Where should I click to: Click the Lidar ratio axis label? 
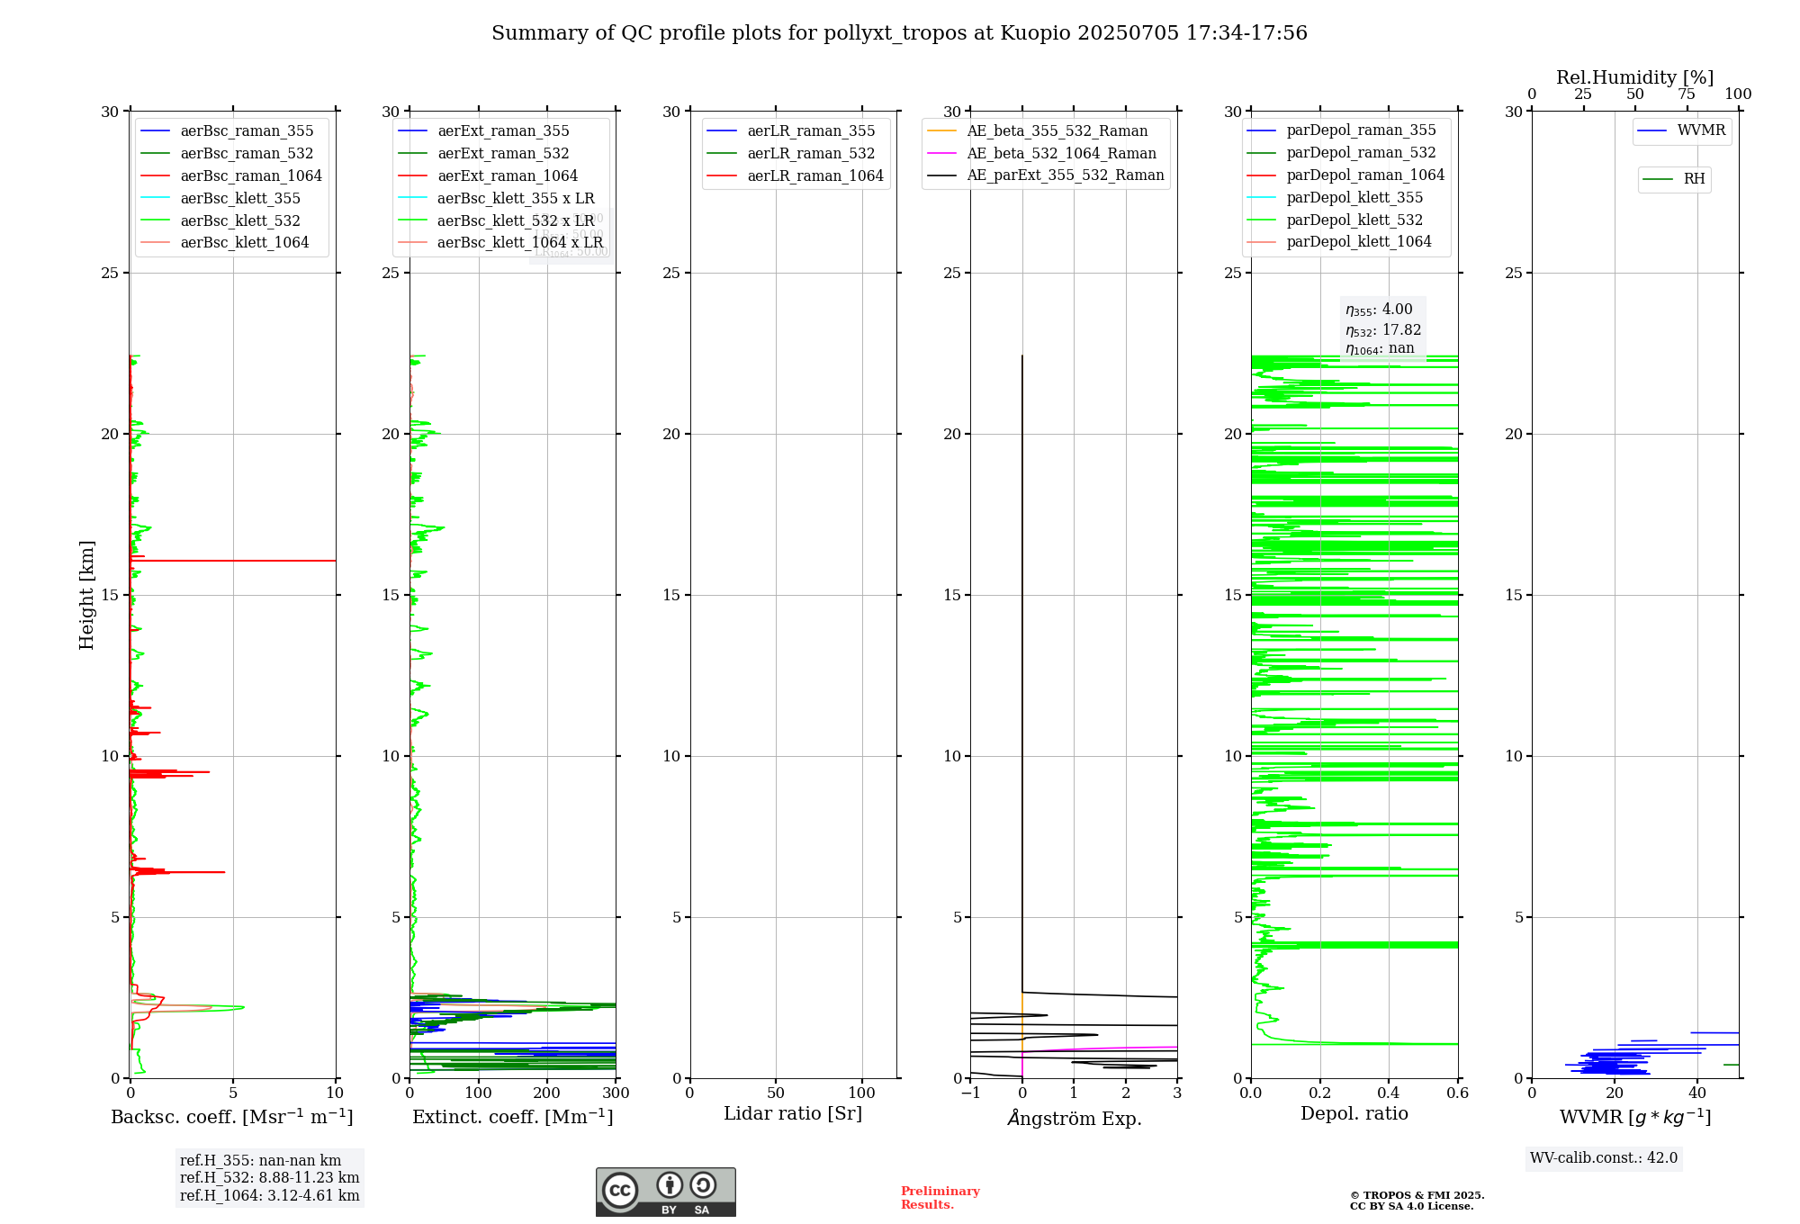792,1114
